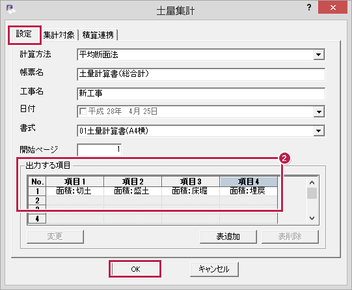Close the 土量集計 dialog
This screenshot has width=352, height=290.
pyautogui.click(x=332, y=7)
